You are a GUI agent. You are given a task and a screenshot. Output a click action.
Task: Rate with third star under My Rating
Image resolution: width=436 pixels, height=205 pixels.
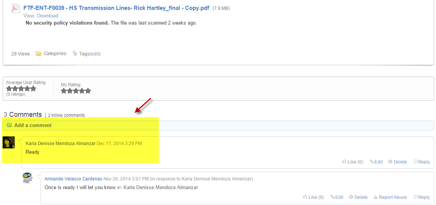click(76, 91)
